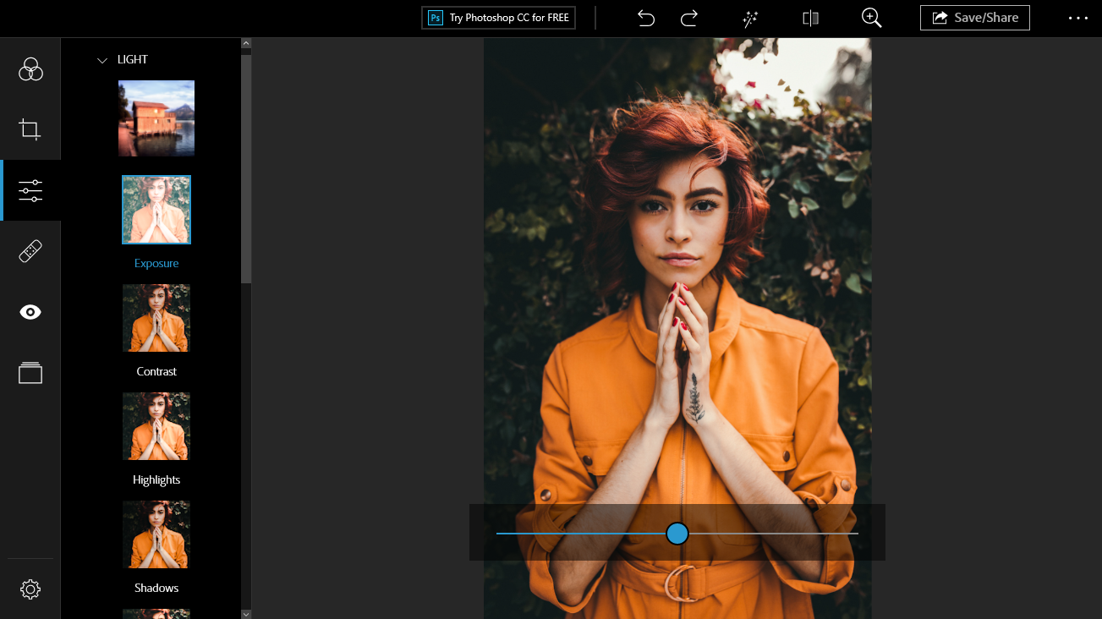Image resolution: width=1102 pixels, height=619 pixels.
Task: Open the Borders panel
Action: click(30, 372)
